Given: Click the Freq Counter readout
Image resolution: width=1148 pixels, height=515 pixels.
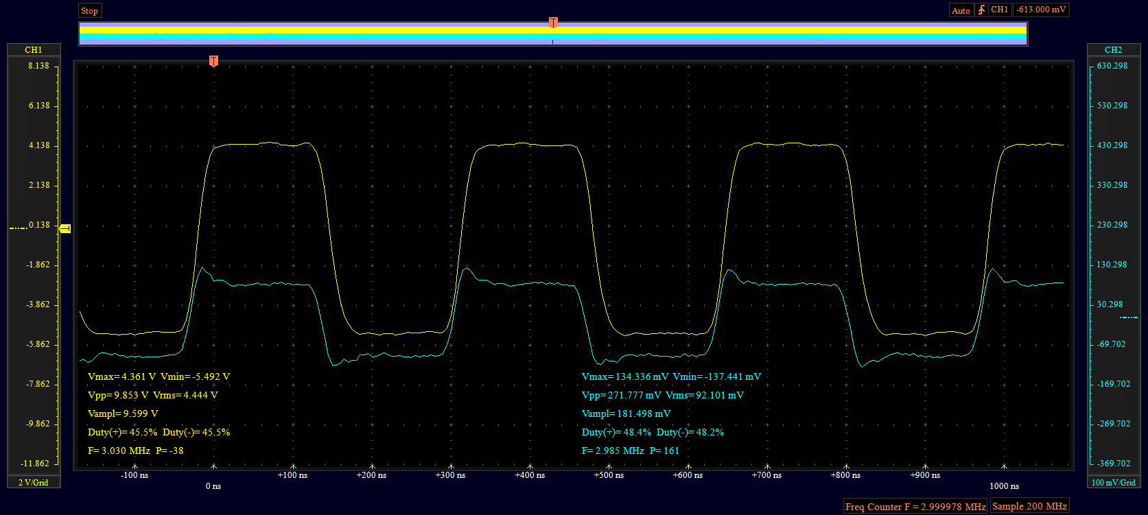Looking at the screenshot, I should tap(915, 507).
